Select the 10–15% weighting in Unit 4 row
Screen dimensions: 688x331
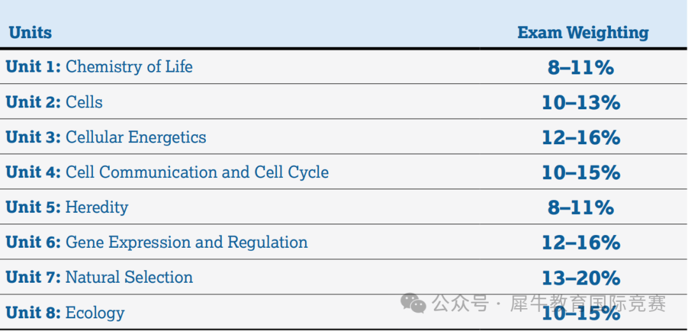(x=580, y=173)
